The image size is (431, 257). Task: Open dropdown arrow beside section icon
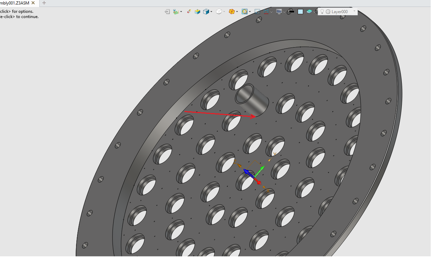pos(271,12)
